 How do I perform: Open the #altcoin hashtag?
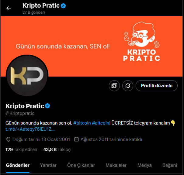pyautogui.click(x=101, y=123)
